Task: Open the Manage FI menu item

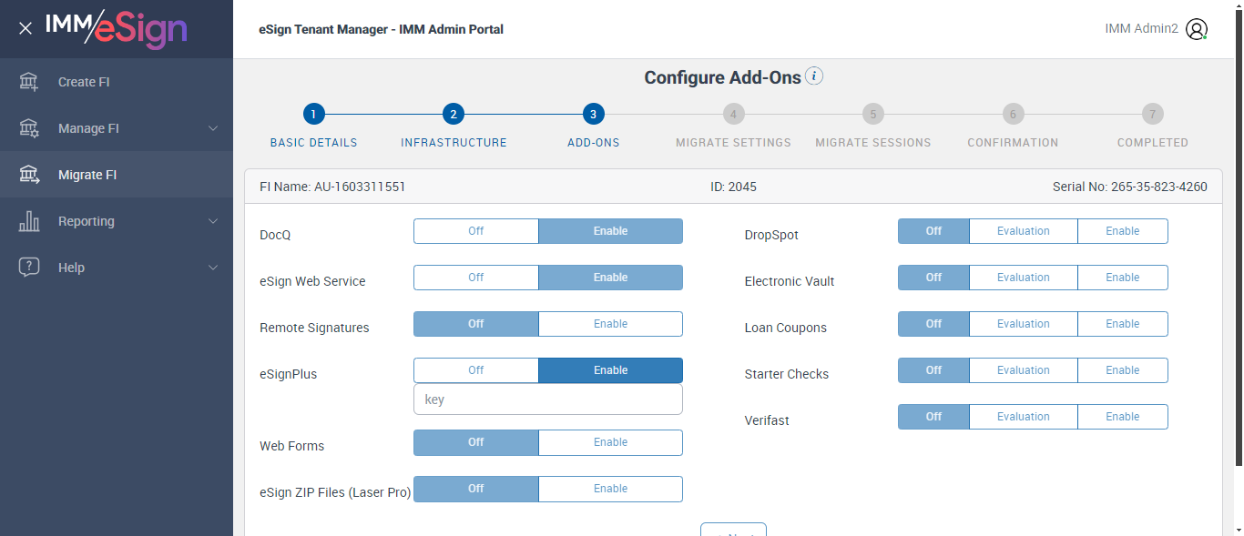Action: coord(117,128)
